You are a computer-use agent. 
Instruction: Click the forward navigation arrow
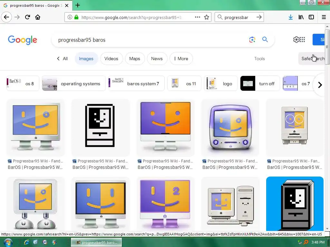pyautogui.click(x=17, y=17)
